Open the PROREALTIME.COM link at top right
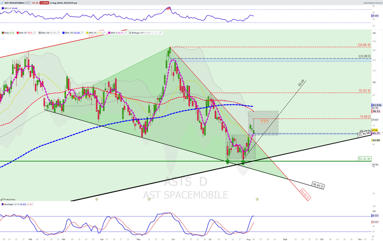Screen dimensions: 383x241 coord(372,3)
